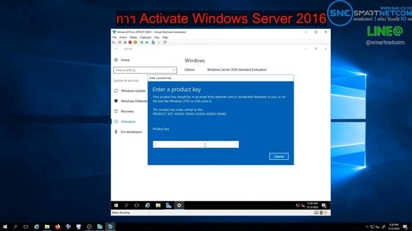This screenshot has width=412, height=231.
Task: Click the red Shut Down toolbar icon
Action: click(130, 42)
